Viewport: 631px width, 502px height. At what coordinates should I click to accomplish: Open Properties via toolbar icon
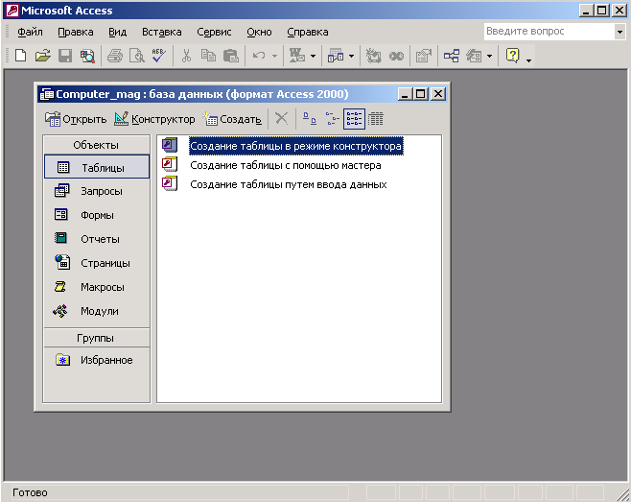click(423, 56)
